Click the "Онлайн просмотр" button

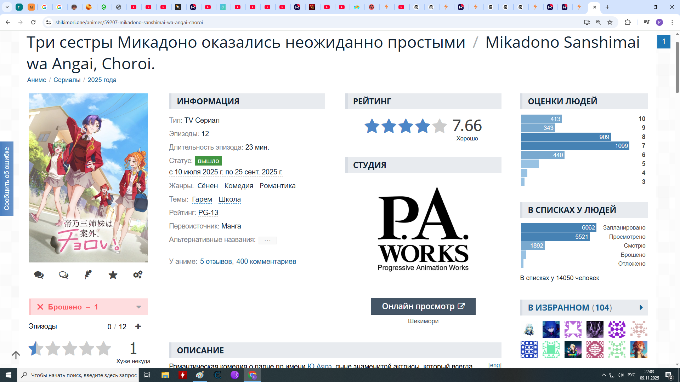tap(423, 306)
